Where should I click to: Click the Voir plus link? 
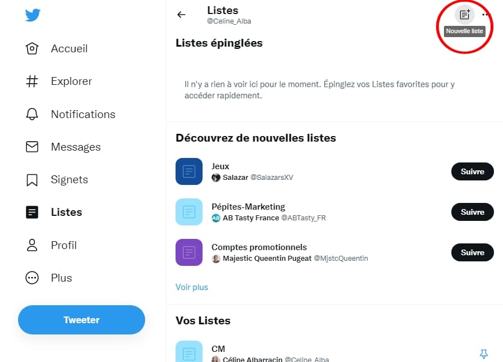(x=192, y=287)
